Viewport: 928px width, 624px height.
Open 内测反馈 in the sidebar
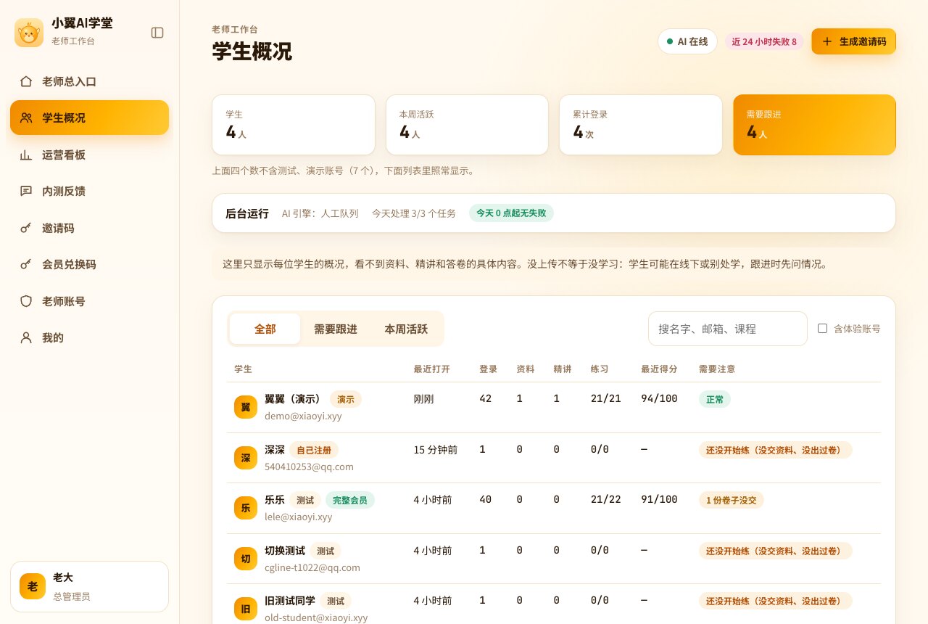click(89, 191)
